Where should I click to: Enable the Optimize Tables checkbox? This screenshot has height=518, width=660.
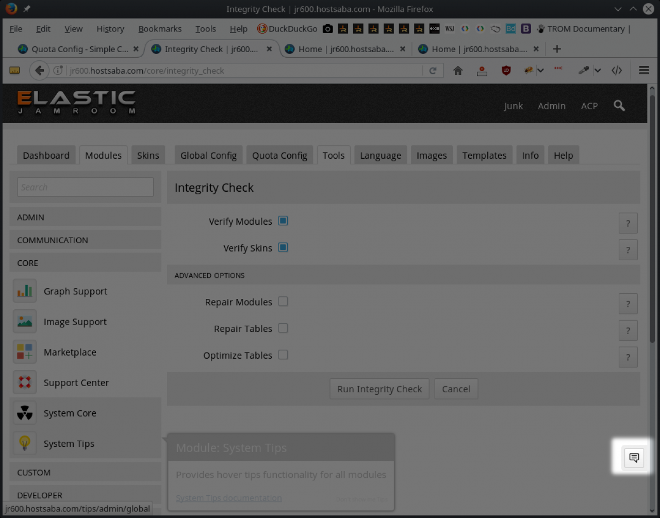coord(283,355)
